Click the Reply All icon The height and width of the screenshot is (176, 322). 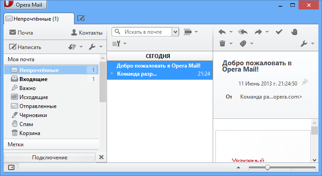[243, 32]
